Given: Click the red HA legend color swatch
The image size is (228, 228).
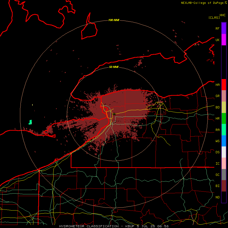Looking at the screenshot, I should 224,85.
